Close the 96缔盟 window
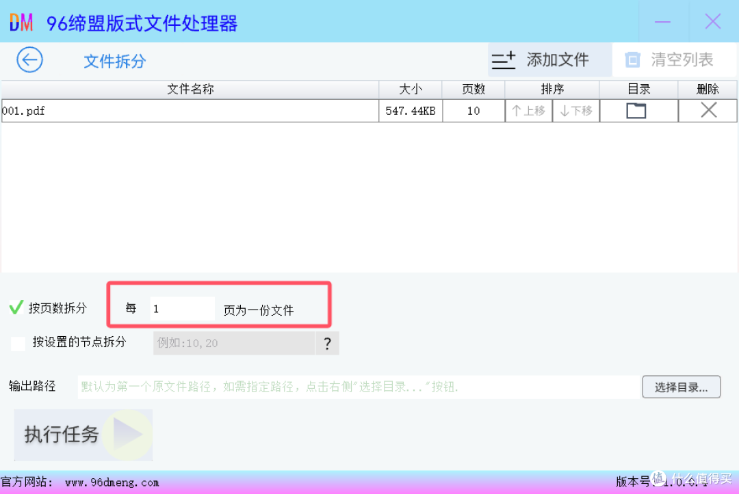The image size is (739, 494). [712, 22]
